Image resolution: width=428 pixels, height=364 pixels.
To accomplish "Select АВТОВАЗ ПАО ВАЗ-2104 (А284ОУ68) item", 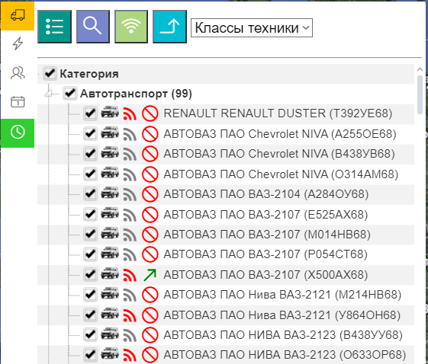I will pos(265,194).
